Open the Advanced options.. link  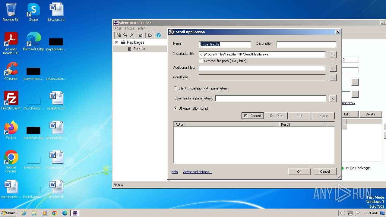point(197,172)
